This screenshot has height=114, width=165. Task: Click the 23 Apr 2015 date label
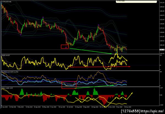(x=37, y=107)
